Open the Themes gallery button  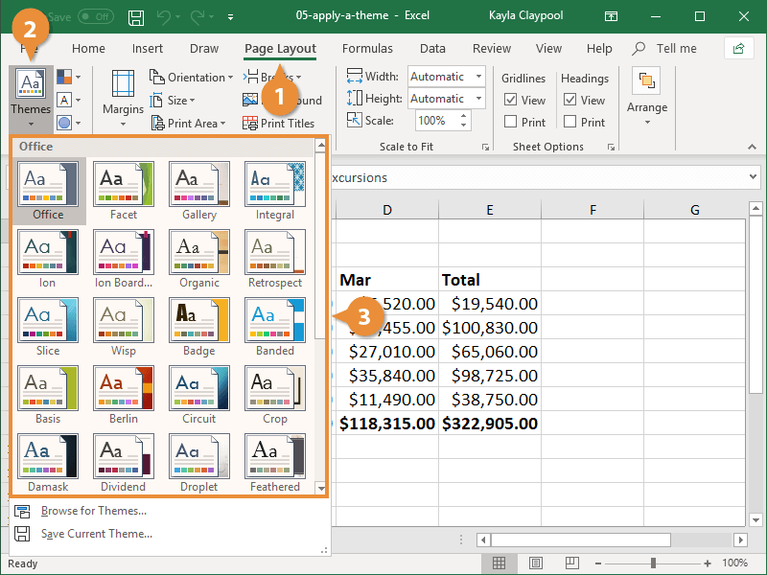31,96
